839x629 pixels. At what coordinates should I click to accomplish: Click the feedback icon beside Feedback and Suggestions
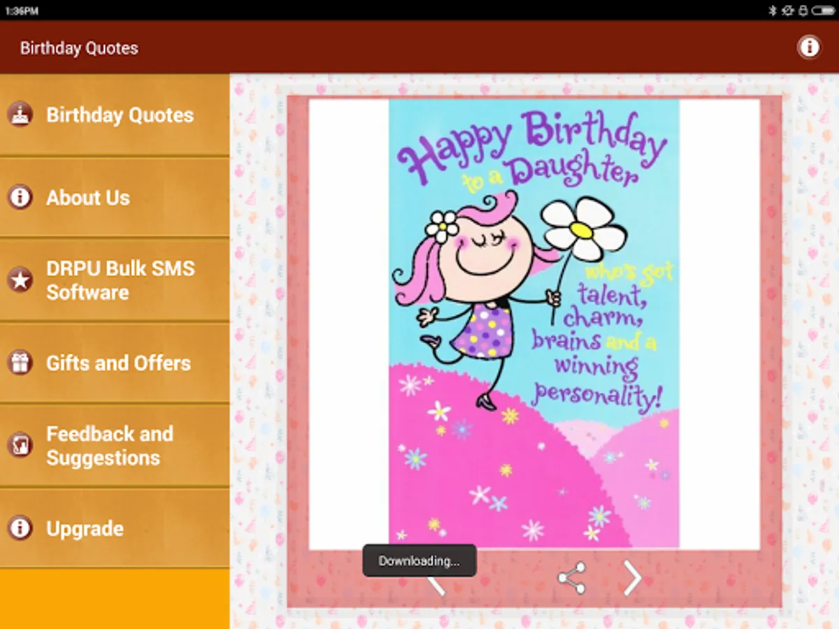click(20, 445)
